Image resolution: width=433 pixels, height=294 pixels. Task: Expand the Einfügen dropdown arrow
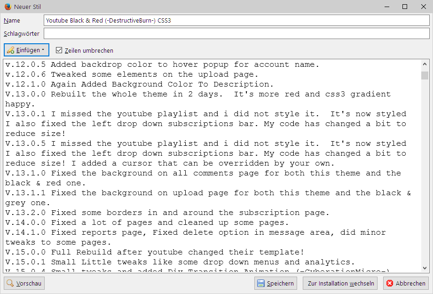coord(43,50)
